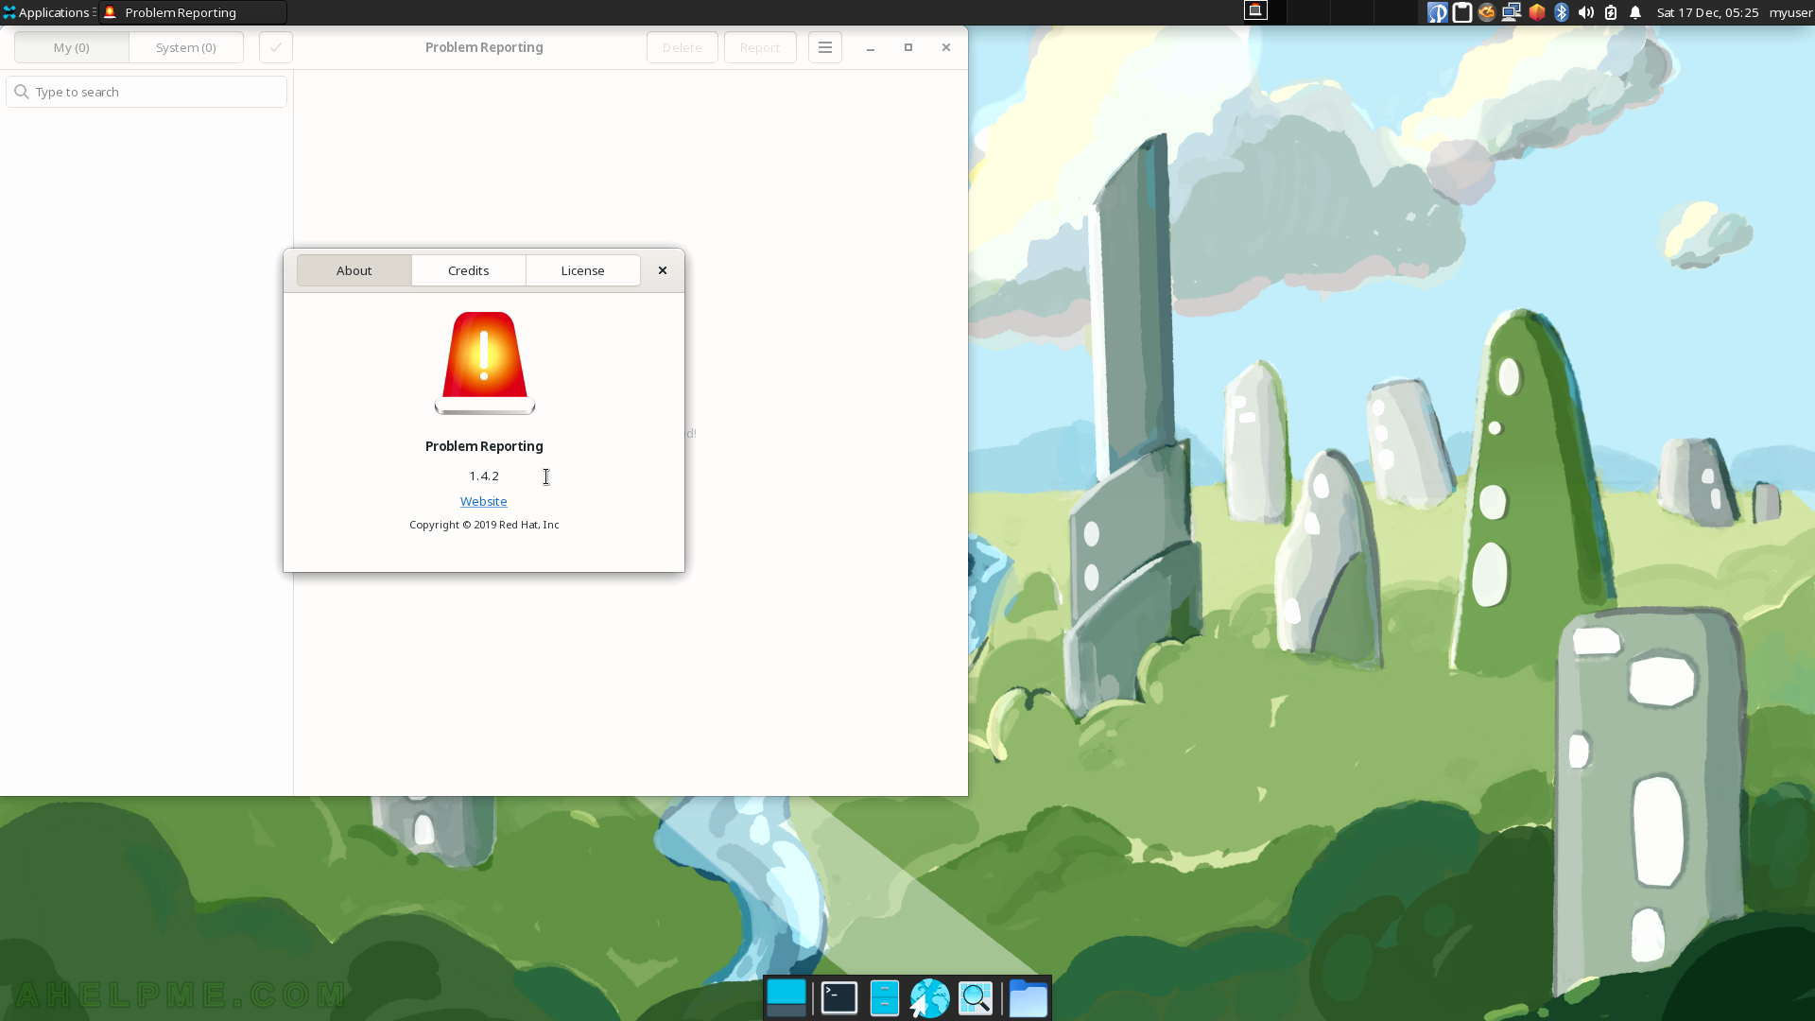Click the version number 1.4.2
1815x1021 pixels.
point(484,476)
